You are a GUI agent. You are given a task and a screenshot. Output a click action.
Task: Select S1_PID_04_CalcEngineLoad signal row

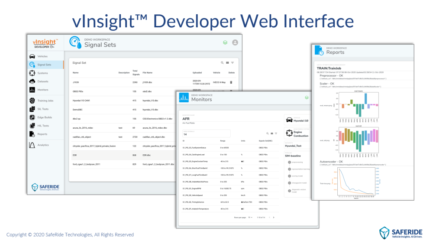pos(230,155)
